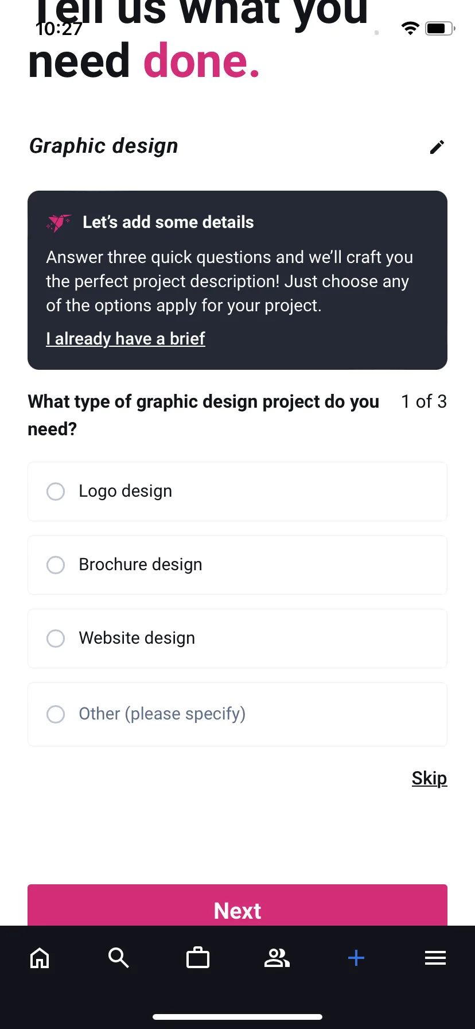This screenshot has height=1029, width=475.
Task: Tap the pink bird logo in details card
Action: pyautogui.click(x=59, y=223)
